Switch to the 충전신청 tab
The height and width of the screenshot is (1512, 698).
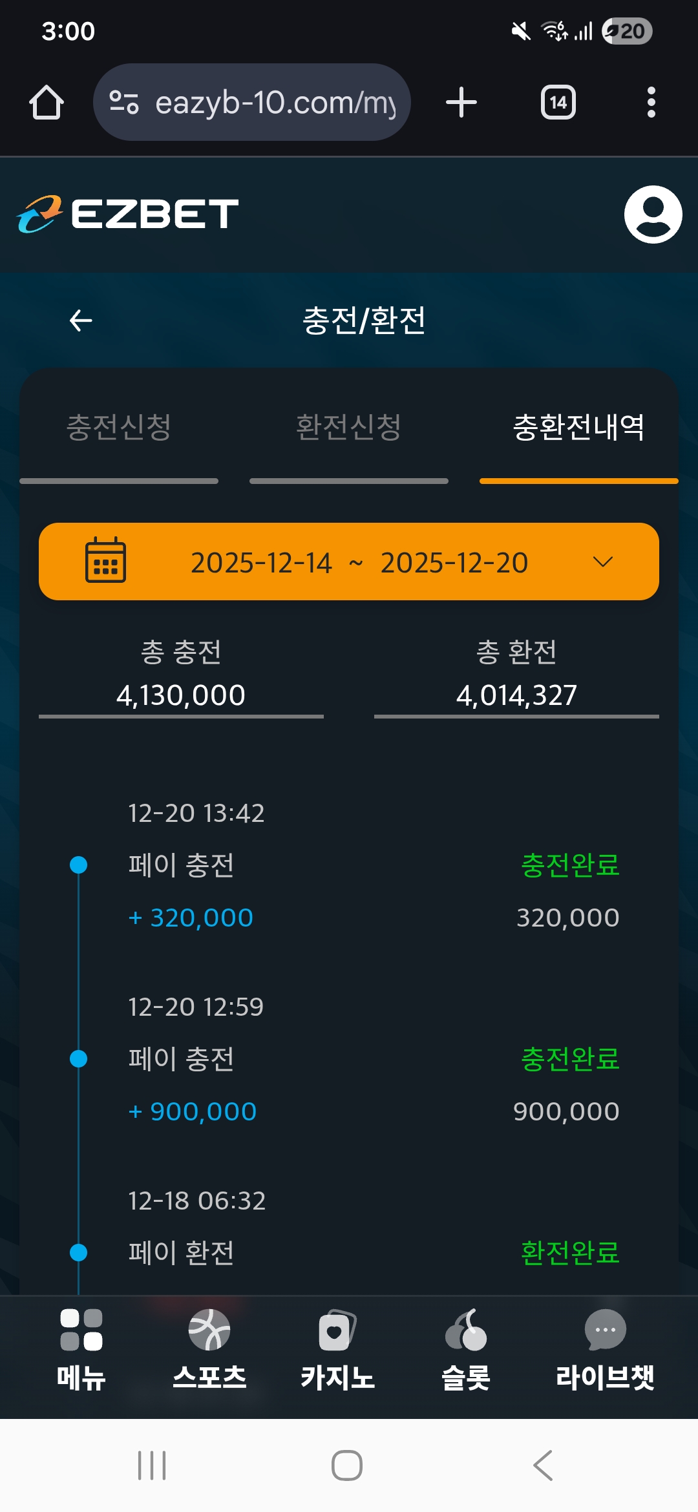pos(119,428)
